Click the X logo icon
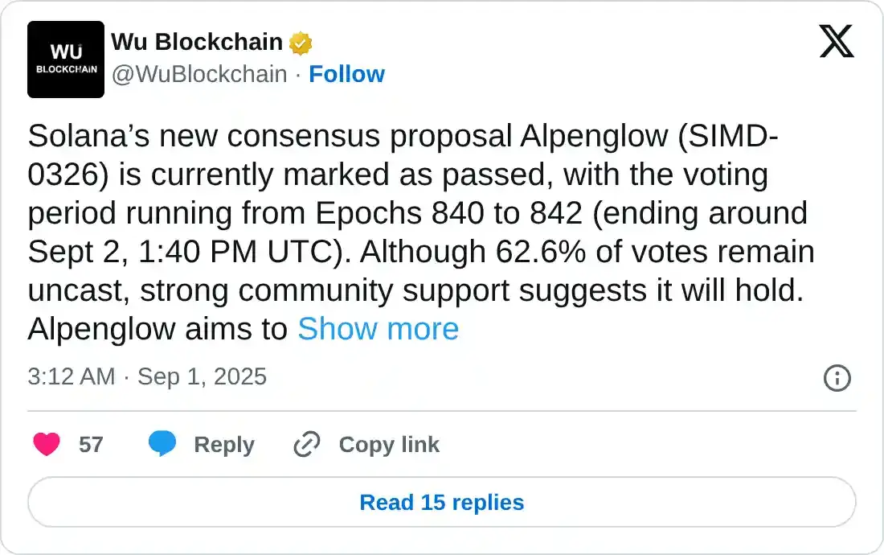Image resolution: width=884 pixels, height=555 pixels. 837,41
